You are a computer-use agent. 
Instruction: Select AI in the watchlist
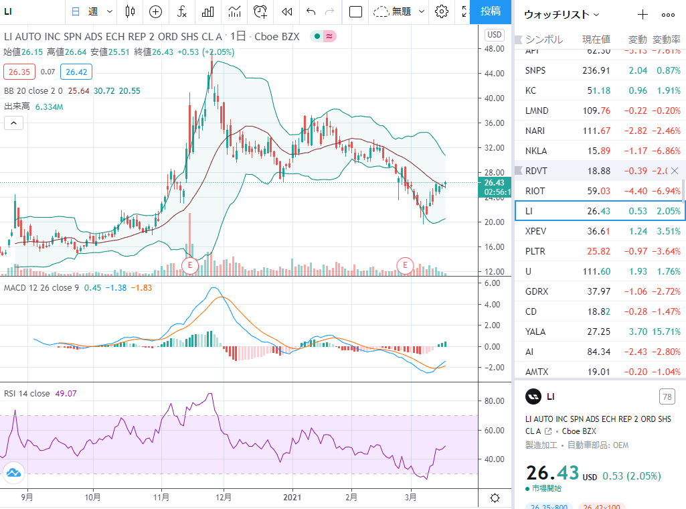click(x=598, y=352)
